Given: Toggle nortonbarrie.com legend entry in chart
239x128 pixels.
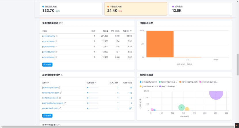Looking at the screenshot, I should [x=188, y=82].
